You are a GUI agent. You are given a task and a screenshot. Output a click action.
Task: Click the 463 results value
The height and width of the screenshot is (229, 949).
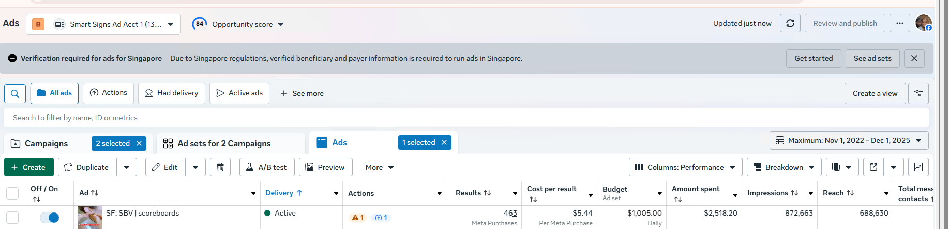pos(510,213)
